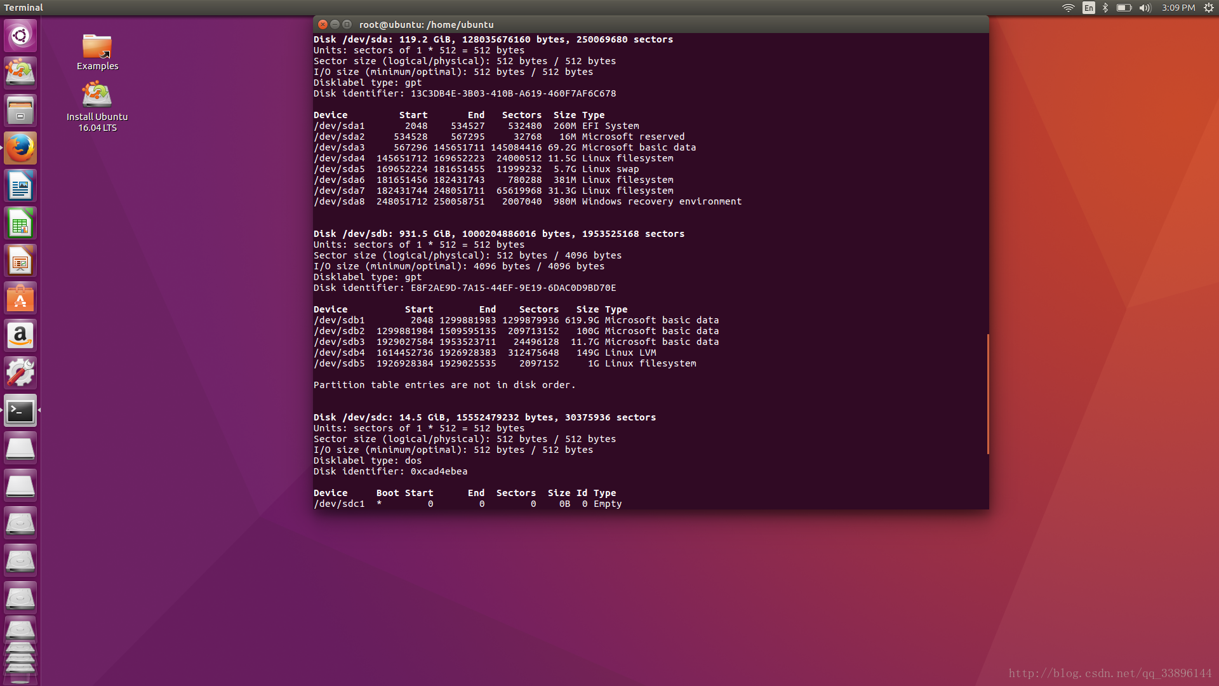Click the /dev/sdb2 100G row
The width and height of the screenshot is (1219, 686).
pos(516,331)
